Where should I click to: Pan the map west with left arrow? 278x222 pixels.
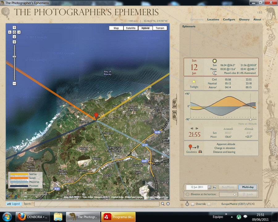pyautogui.click(x=10, y=32)
